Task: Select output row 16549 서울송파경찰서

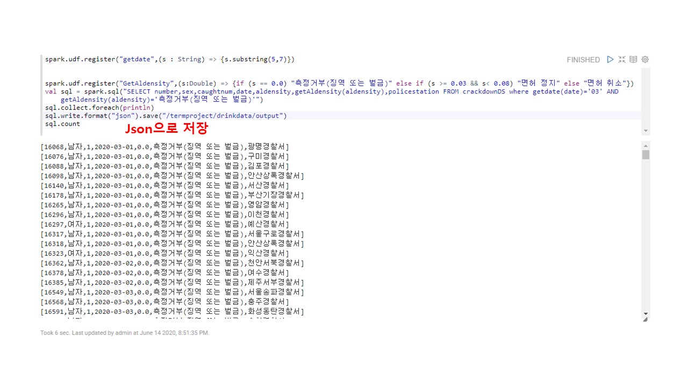Action: click(x=172, y=292)
